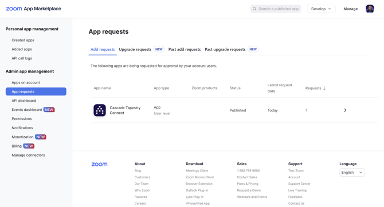Screen dimensions: 384x207
Task: Click the App name column header
Action: point(102,88)
